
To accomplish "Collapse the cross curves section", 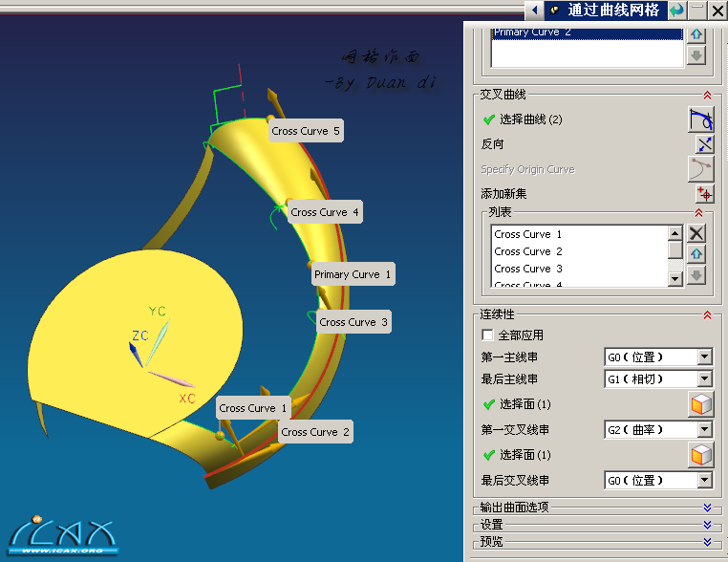I will coord(707,96).
